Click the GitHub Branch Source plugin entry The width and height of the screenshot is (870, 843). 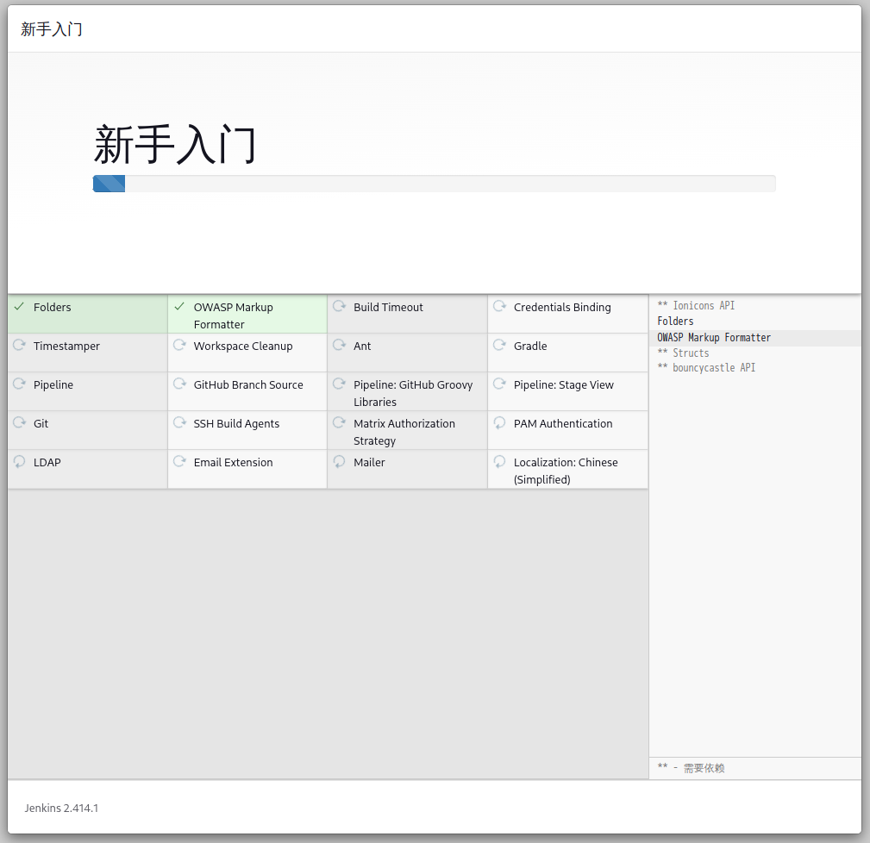pos(248,385)
